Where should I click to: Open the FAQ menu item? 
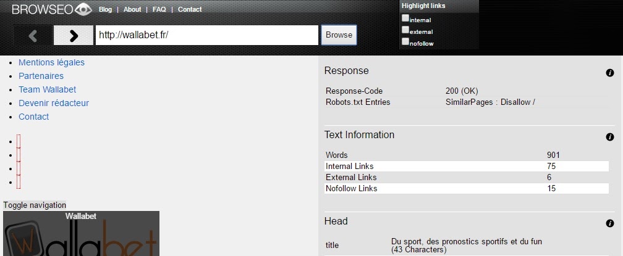click(x=159, y=10)
